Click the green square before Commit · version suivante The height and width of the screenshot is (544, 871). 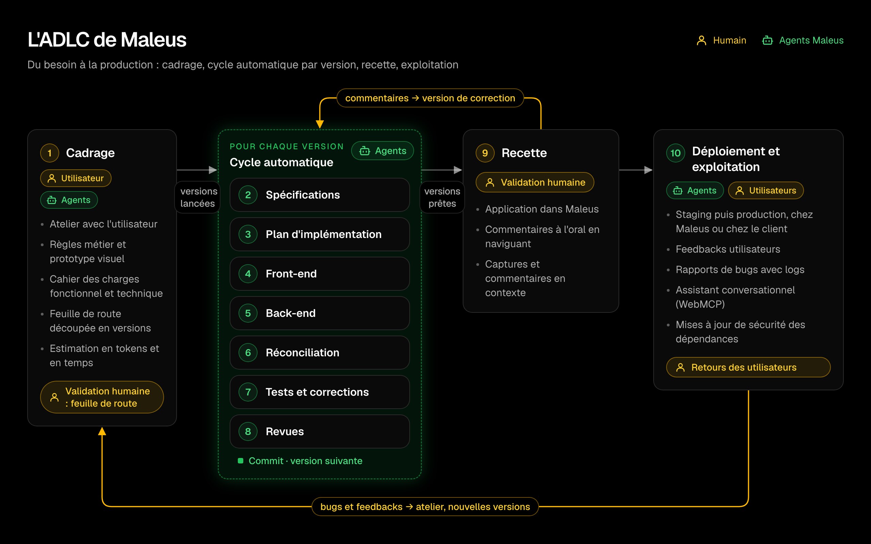point(241,461)
